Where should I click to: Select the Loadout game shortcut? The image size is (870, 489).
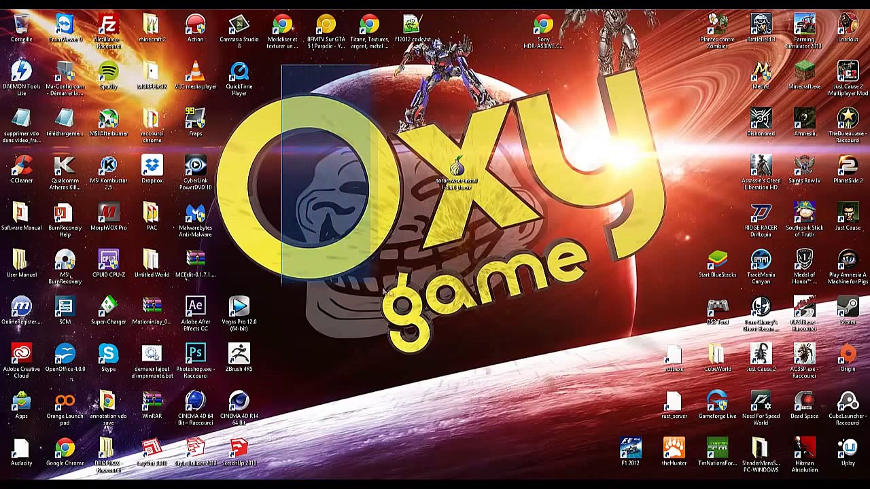pyautogui.click(x=848, y=25)
